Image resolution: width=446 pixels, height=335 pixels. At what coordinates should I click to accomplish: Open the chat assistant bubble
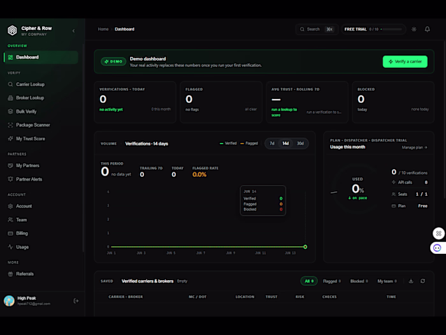coord(437,248)
